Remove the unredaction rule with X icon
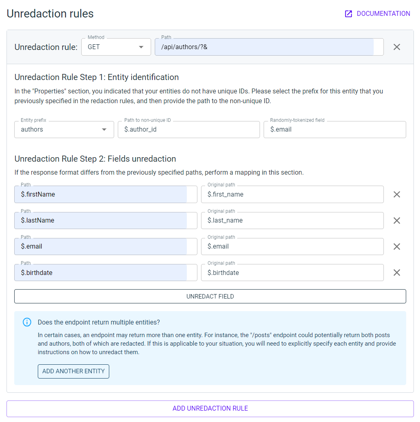The height and width of the screenshot is (422, 420). click(397, 47)
